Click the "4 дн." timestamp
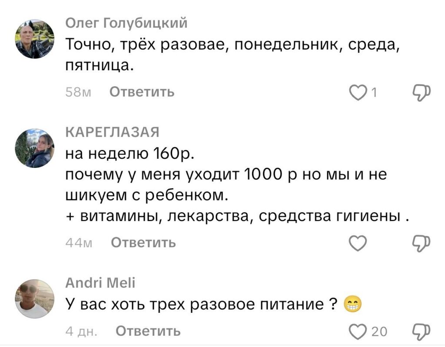 click(81, 331)
